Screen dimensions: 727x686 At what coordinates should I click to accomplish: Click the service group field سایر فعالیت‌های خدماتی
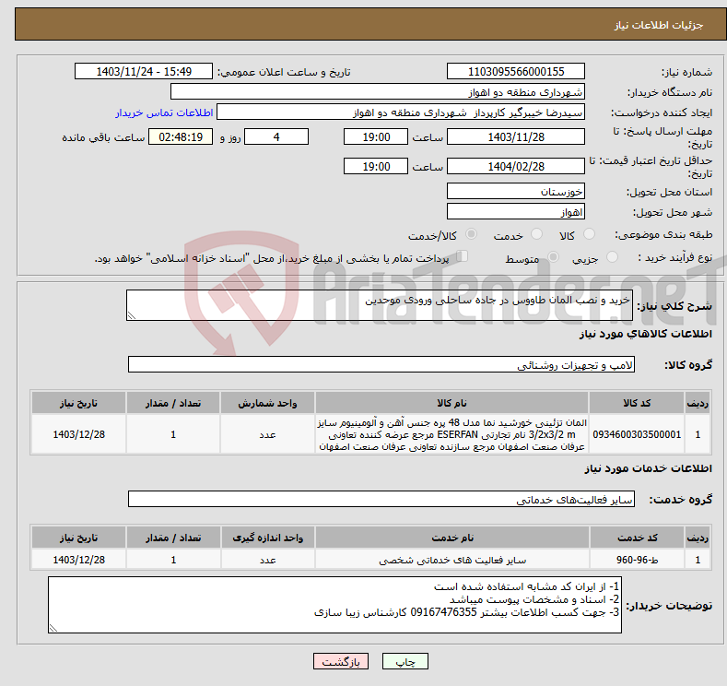tap(381, 499)
